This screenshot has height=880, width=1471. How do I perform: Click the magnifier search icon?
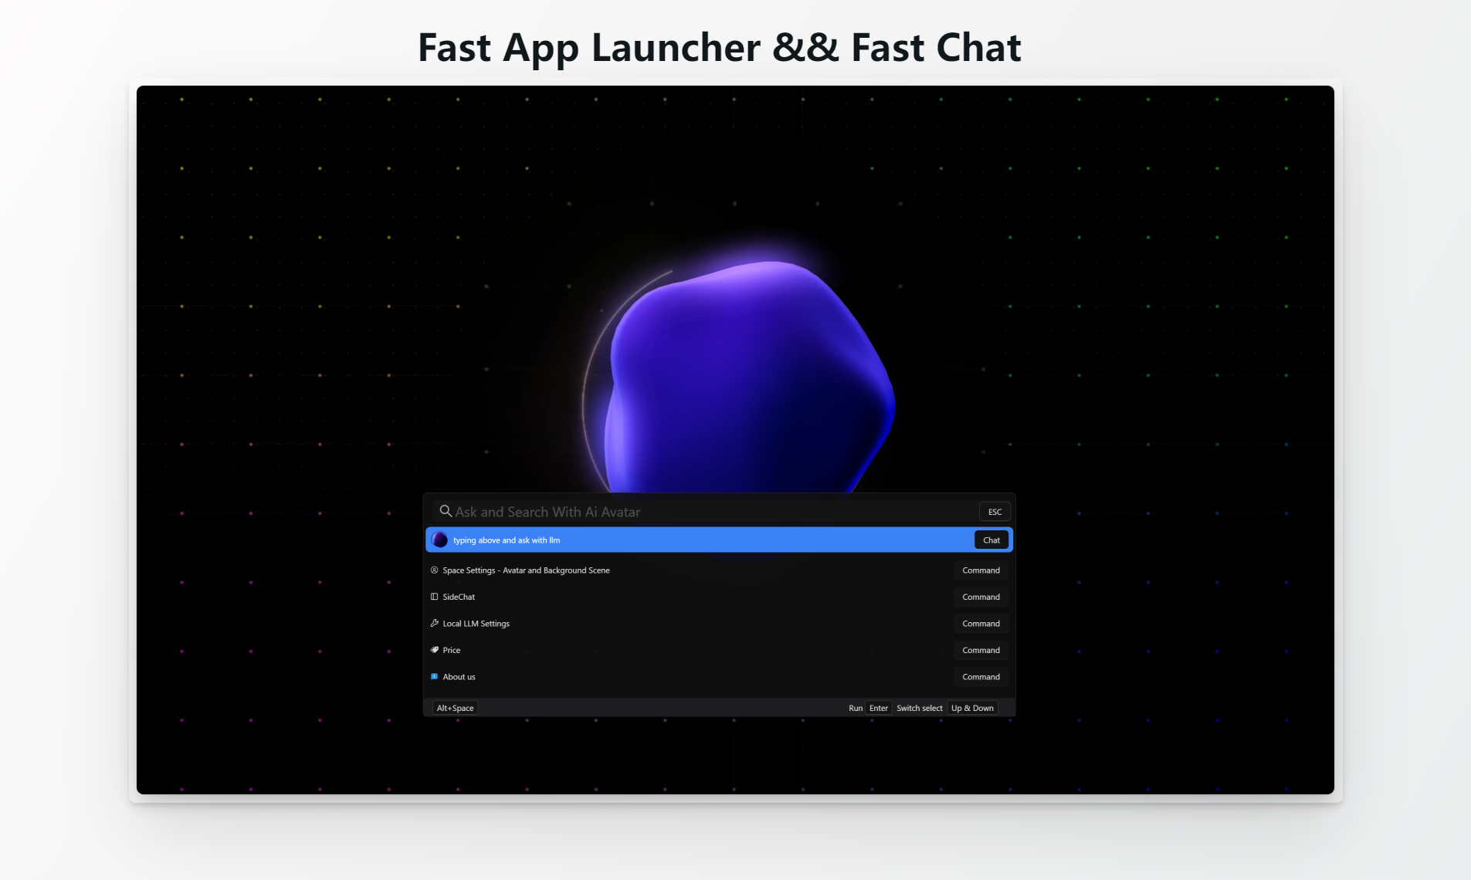pos(446,511)
